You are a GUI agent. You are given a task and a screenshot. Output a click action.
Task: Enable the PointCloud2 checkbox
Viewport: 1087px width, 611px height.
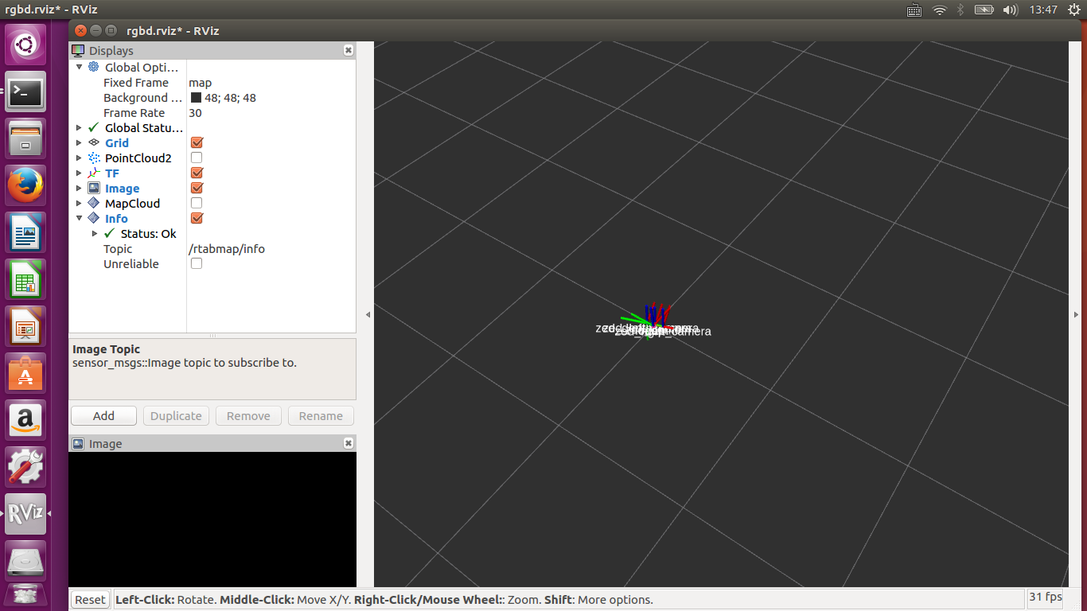click(197, 158)
